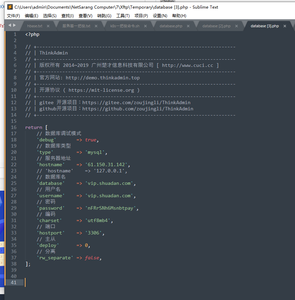The width and height of the screenshot is (295, 300).
Task: Close the database.php tab
Action: [188, 26]
